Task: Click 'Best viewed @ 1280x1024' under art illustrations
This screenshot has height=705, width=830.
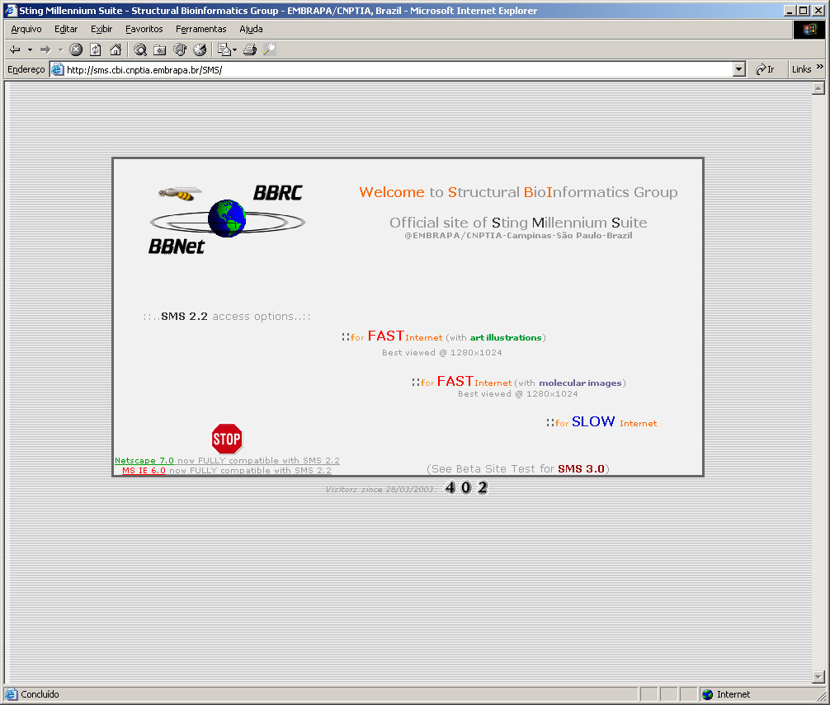Action: click(442, 352)
